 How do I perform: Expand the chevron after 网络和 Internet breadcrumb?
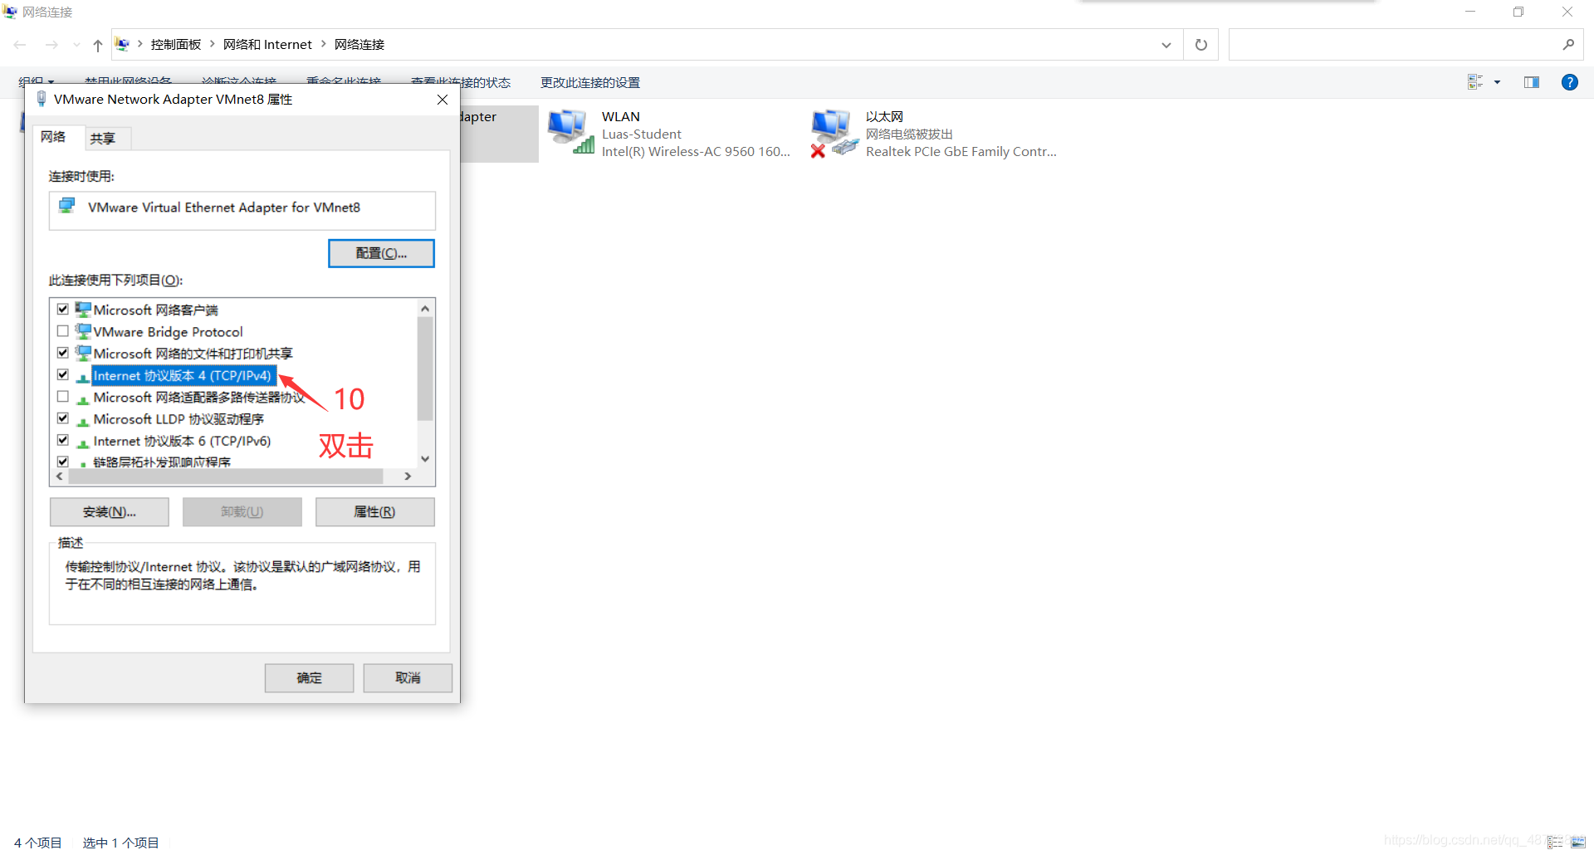point(324,44)
